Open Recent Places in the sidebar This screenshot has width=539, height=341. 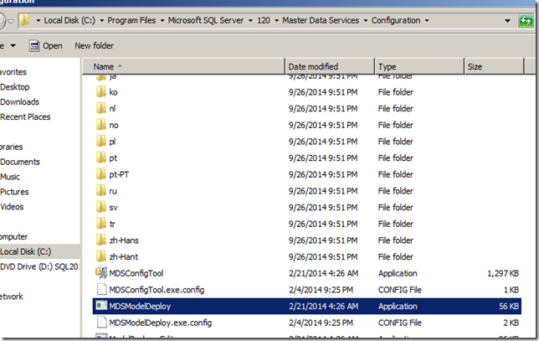[x=25, y=116]
